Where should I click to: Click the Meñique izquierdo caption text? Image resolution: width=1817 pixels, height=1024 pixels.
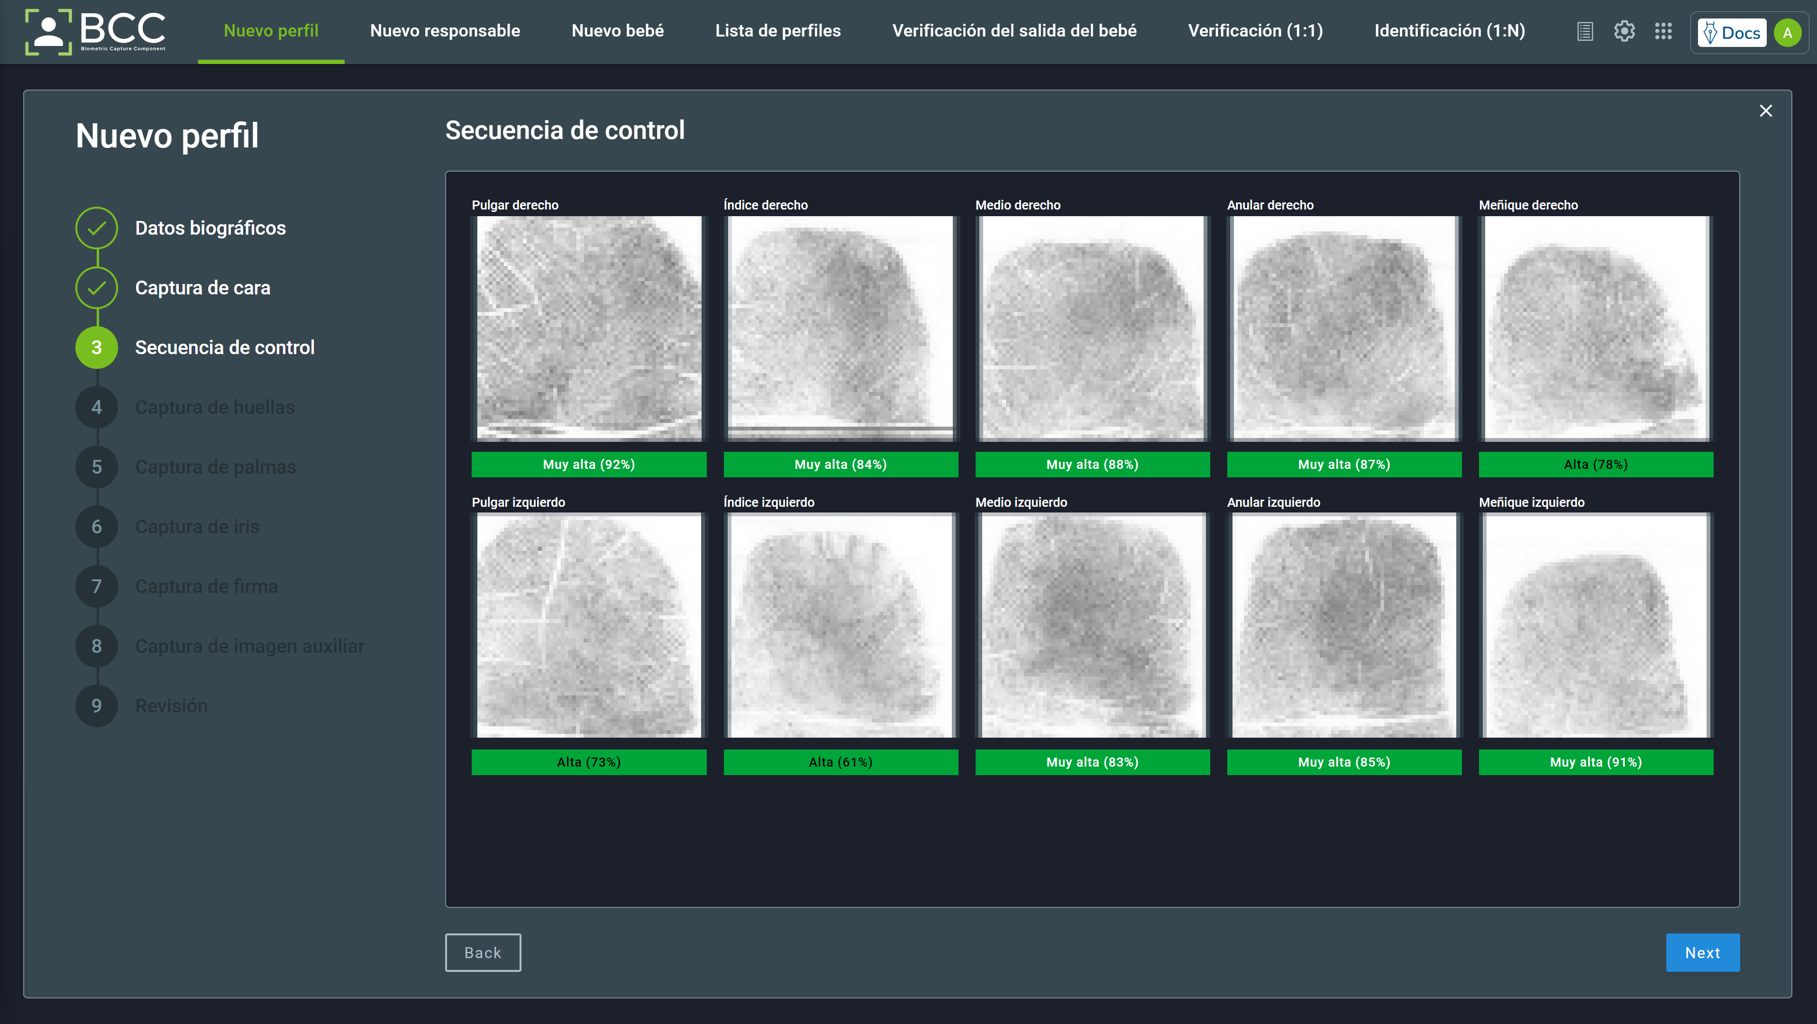coord(1531,502)
